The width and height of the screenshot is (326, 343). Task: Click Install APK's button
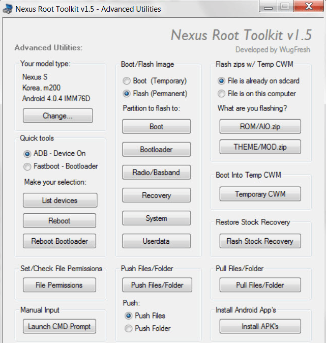260,326
